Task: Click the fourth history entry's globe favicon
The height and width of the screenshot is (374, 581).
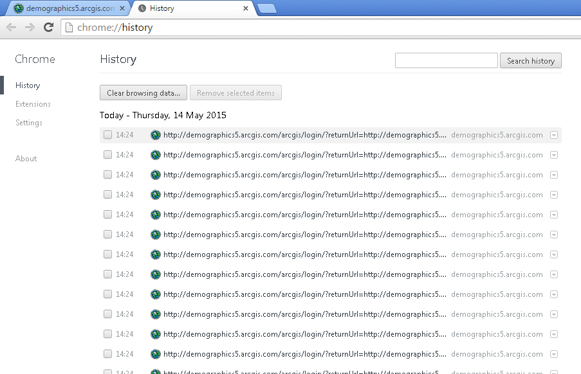Action: click(x=156, y=195)
